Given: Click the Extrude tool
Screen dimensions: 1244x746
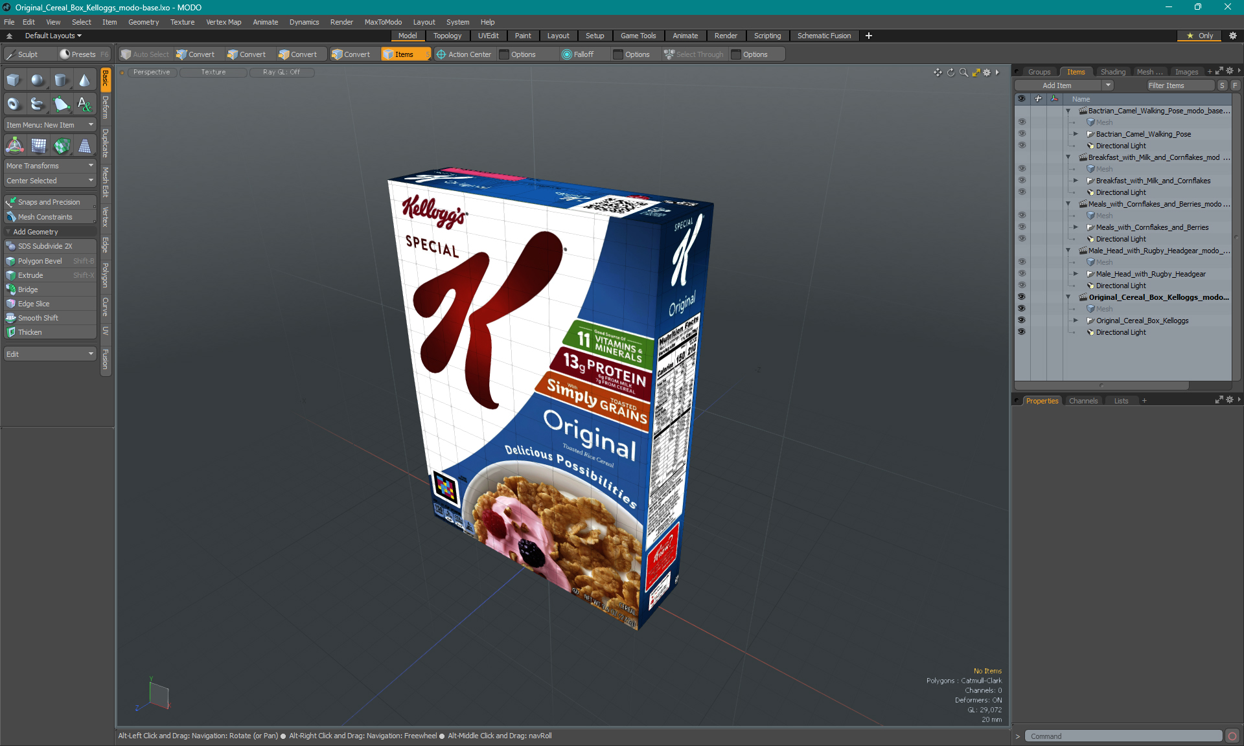Looking at the screenshot, I should (x=50, y=275).
